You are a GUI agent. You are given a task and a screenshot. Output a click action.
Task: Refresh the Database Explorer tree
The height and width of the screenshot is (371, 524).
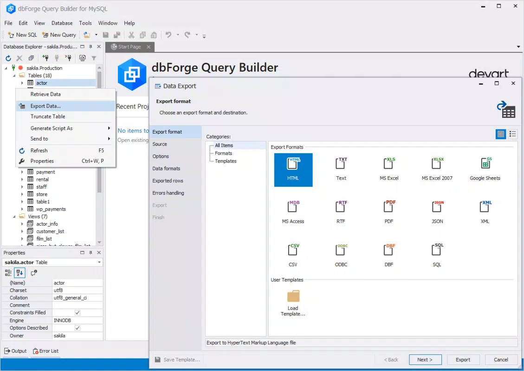(x=8, y=58)
